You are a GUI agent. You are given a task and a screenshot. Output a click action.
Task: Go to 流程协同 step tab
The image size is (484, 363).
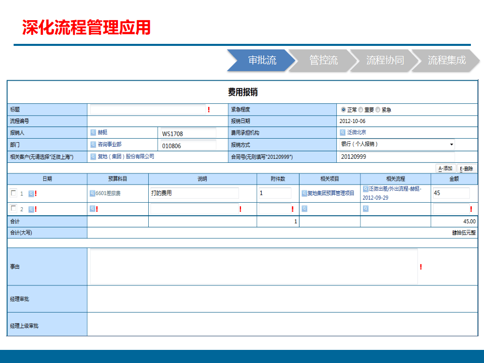tap(385, 60)
